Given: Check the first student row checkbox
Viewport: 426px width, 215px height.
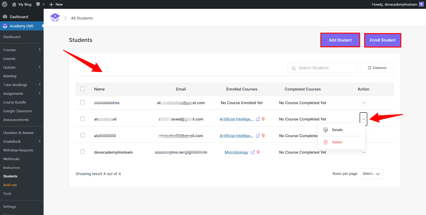Looking at the screenshot, I should pos(83,102).
